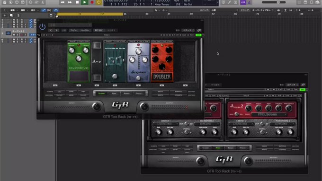Click the link icon in front plugin window
Viewport: 322px width, 181px height.
[x=199, y=30]
